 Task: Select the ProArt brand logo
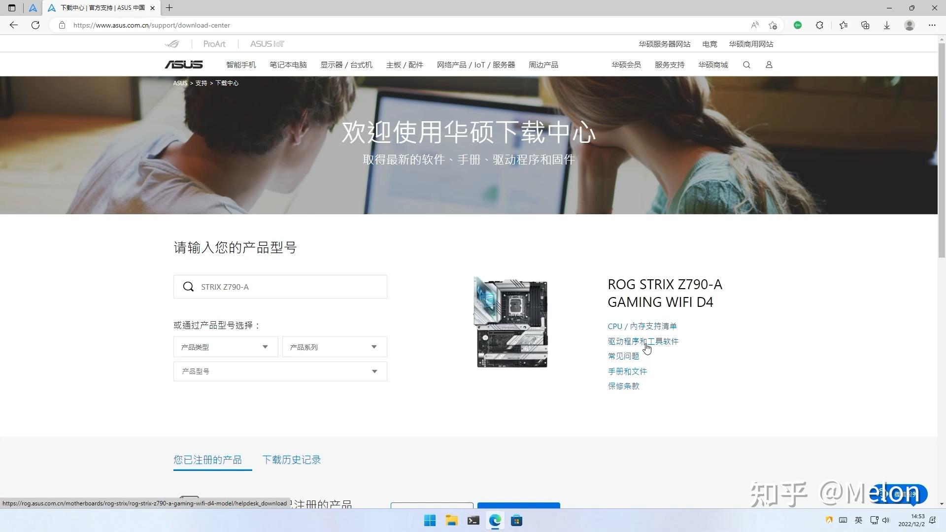pyautogui.click(x=214, y=44)
